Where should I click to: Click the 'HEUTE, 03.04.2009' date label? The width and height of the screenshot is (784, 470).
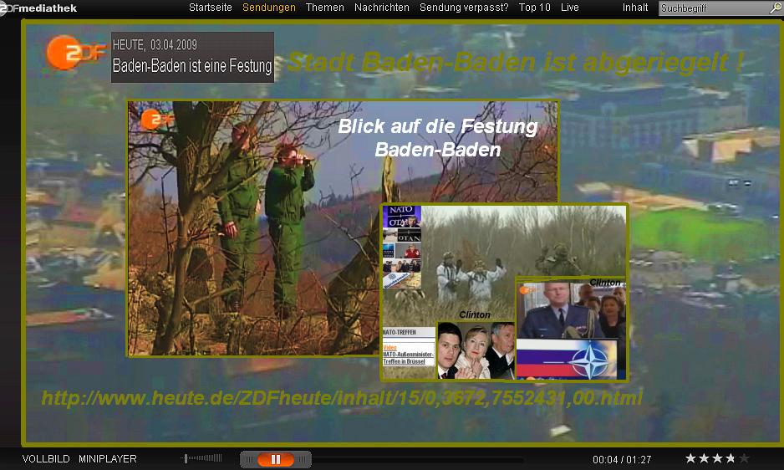pos(155,45)
